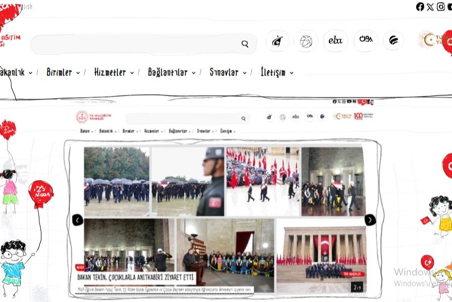Advance the carousel with right arrow button
Viewport: 452px width, 302px height.
(x=370, y=220)
